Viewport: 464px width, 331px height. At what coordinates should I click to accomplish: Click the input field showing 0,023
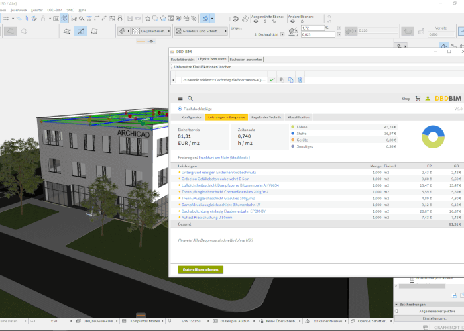318,34
